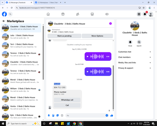Open the purple conversation information icon
This screenshot has width=157, height=126.
coord(111,24)
